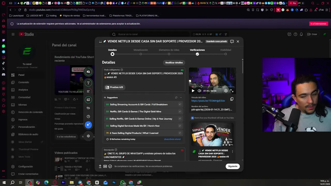Open Telegram in browser sidebar
The width and height of the screenshot is (331, 186).
3,52
